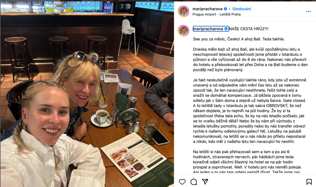Save post with the bookmark icon
The height and width of the screenshot is (187, 316).
tap(309, 182)
